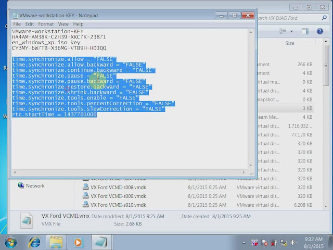This screenshot has height=250, width=333.
Task: Open the Windows Start button
Action: point(10,242)
